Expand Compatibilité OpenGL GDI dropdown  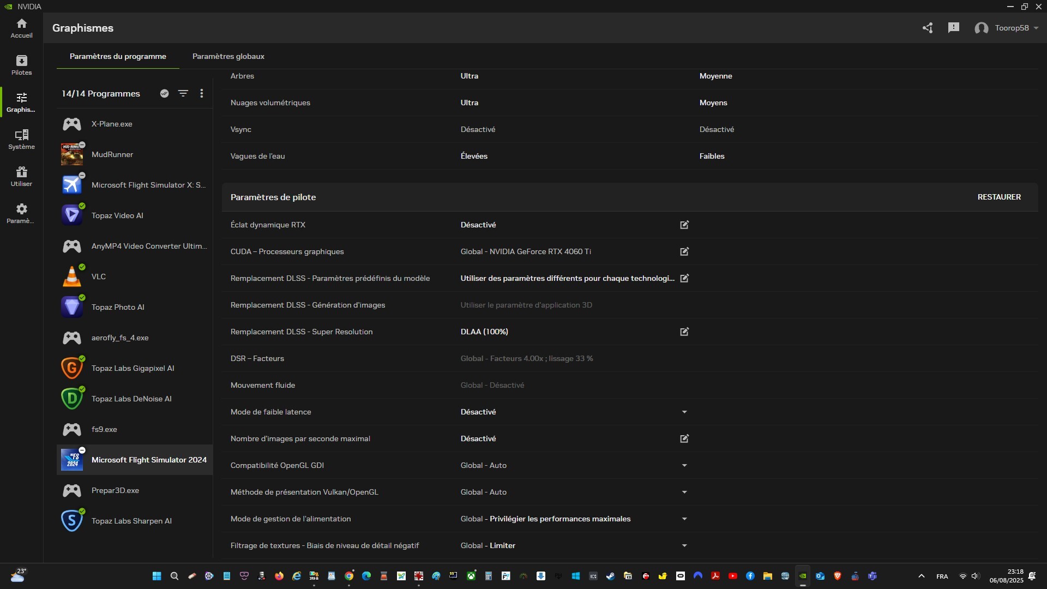(684, 465)
